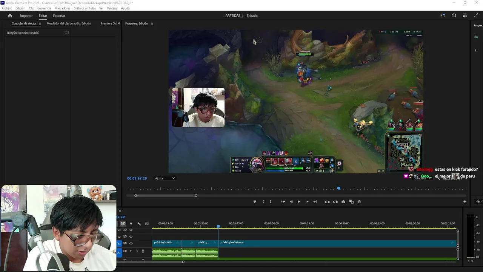Open timeline display settings wrench
Screen dimensions: 483x272
click(x=139, y=224)
